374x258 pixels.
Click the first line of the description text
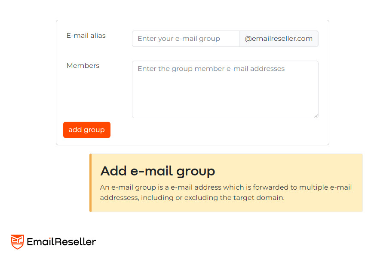tap(226, 187)
